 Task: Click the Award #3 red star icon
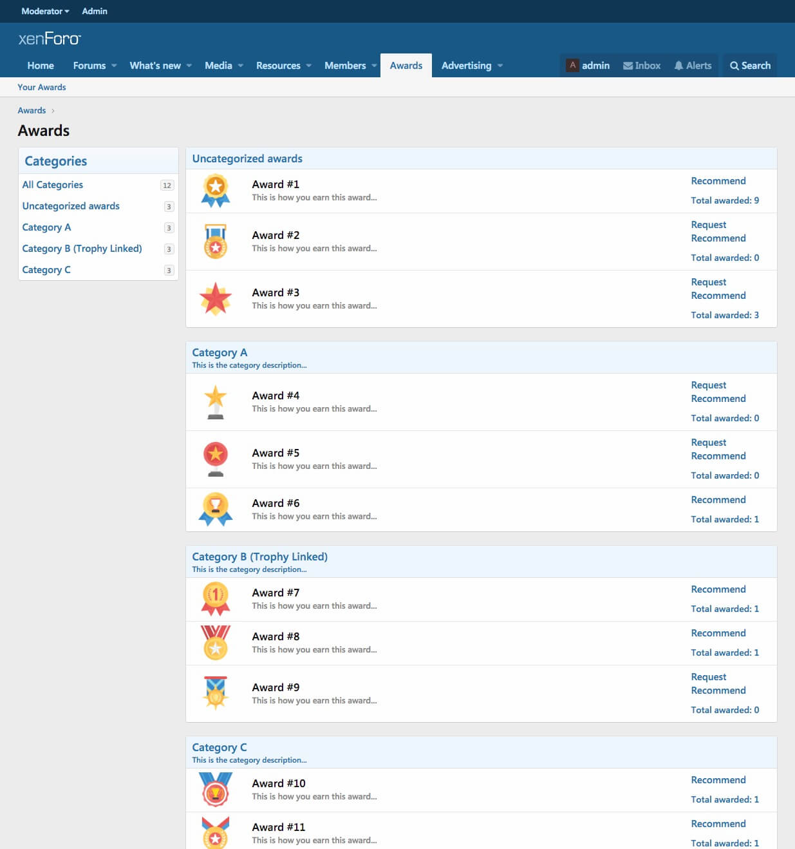[216, 299]
